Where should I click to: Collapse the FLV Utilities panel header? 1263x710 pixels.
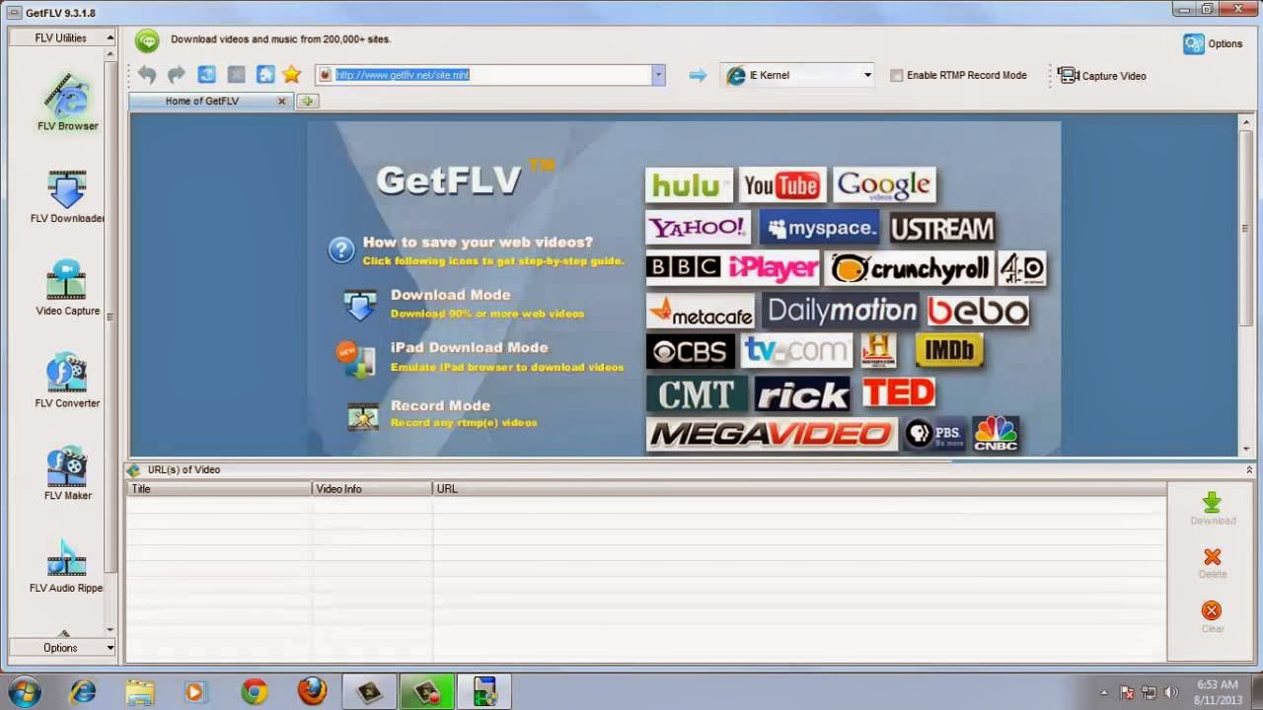click(62, 37)
